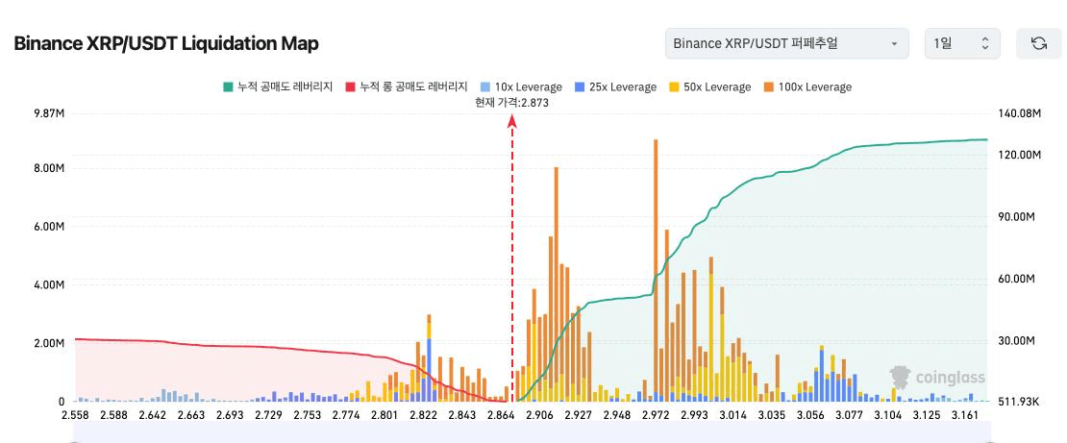Click the 2.822 price axis label
Viewport: 1067px width, 443px height.
click(424, 415)
